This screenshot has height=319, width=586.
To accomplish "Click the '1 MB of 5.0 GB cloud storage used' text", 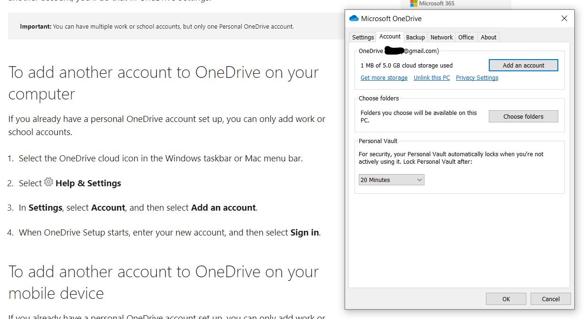I will point(407,66).
